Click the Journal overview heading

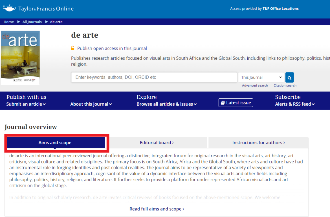click(x=31, y=127)
